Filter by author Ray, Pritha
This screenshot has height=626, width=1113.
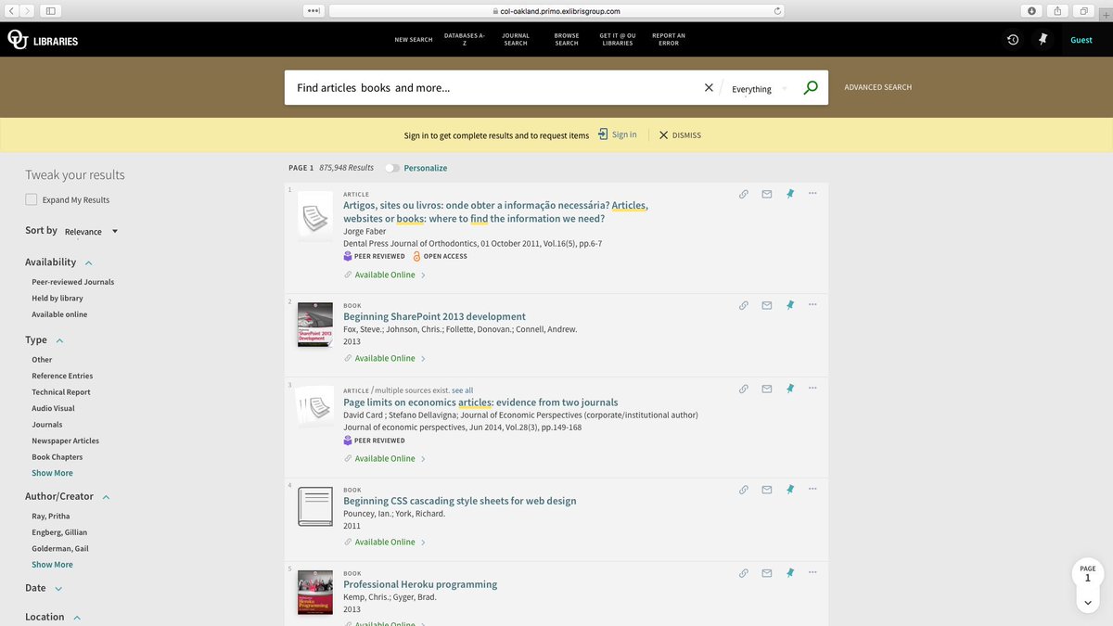pyautogui.click(x=51, y=517)
